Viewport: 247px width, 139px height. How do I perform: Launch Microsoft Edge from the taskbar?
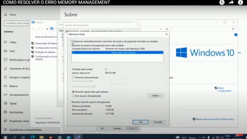click(x=32, y=137)
